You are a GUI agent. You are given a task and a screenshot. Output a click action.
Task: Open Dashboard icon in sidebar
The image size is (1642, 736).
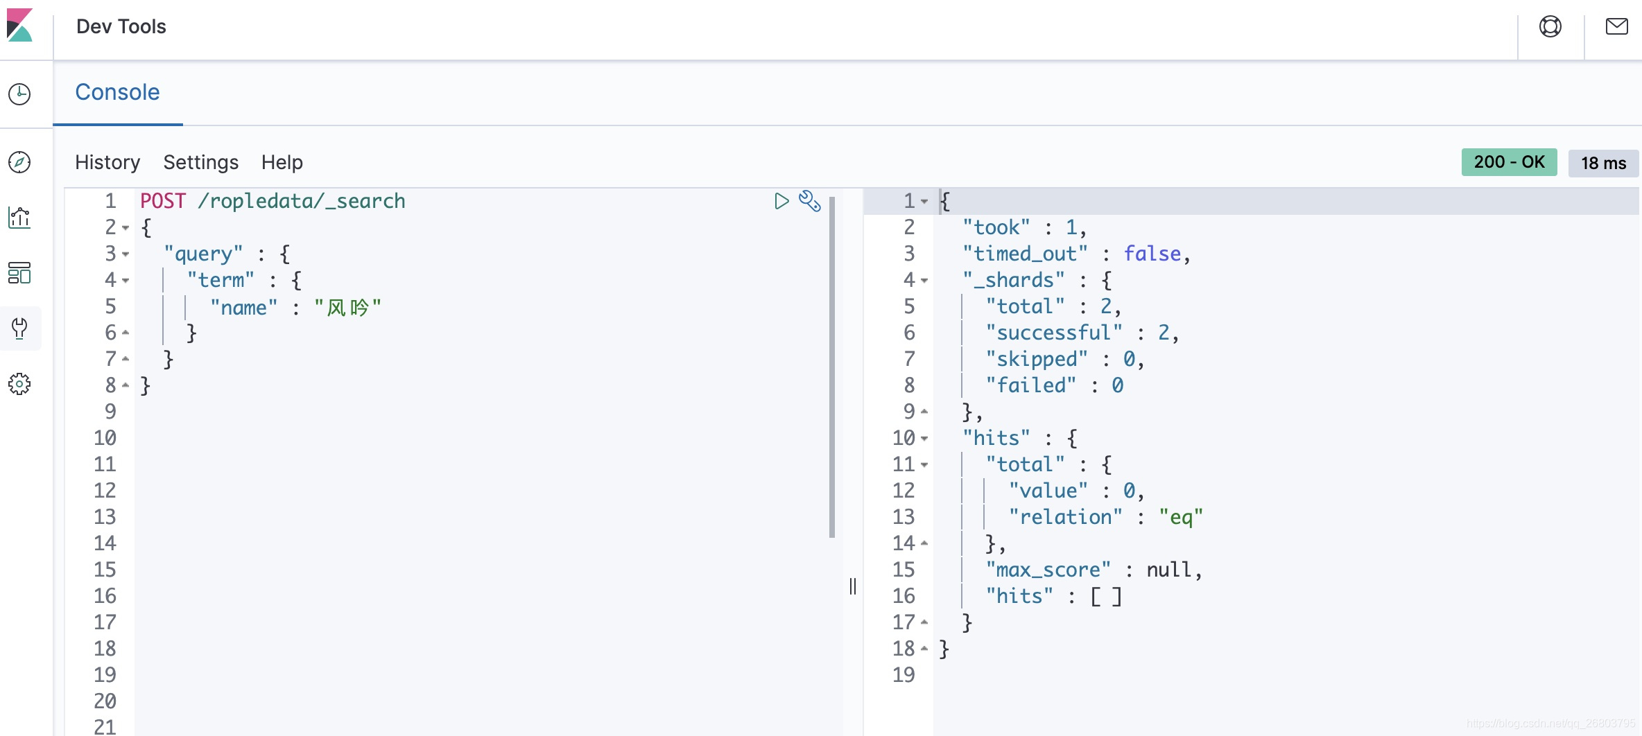tap(19, 273)
